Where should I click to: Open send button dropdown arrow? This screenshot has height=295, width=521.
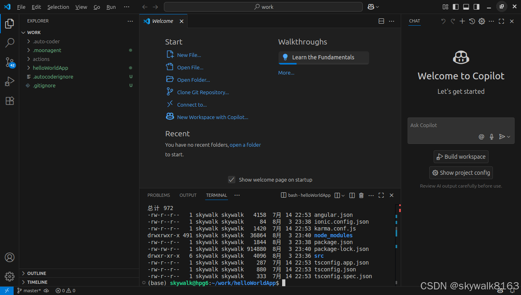coord(509,137)
